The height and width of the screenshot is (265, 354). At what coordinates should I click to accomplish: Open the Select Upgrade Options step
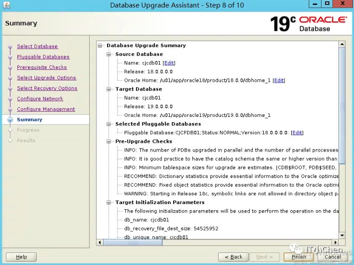pos(46,78)
